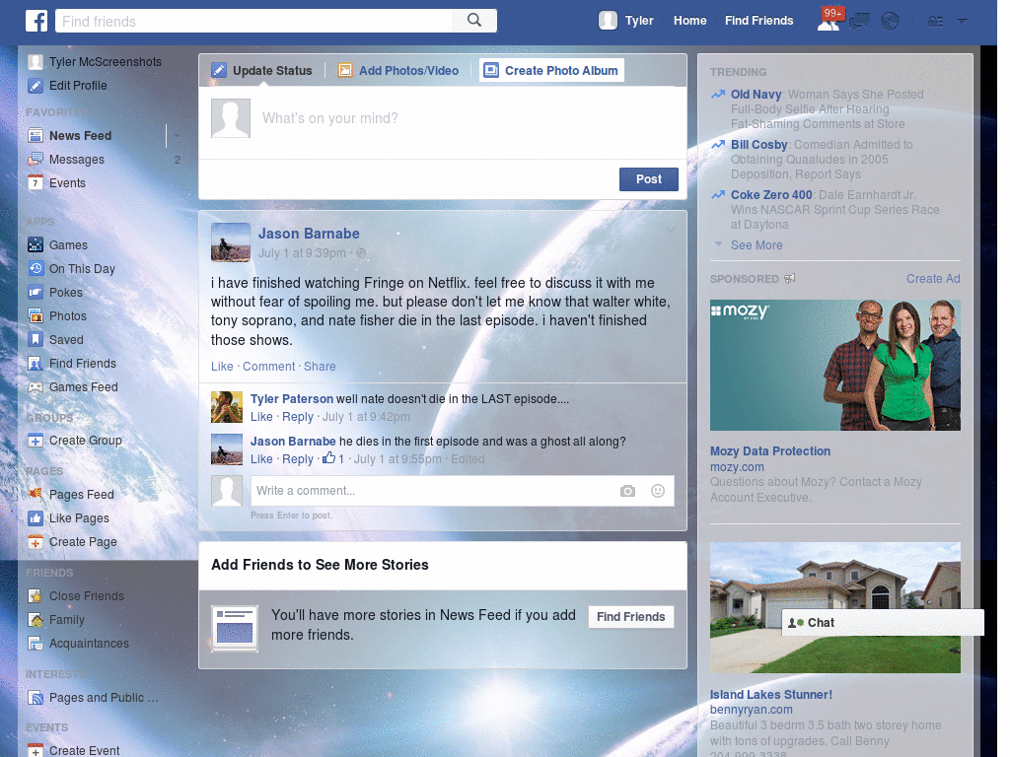Image resolution: width=1010 pixels, height=757 pixels.
Task: Click the Games Feed controller icon
Action: [36, 386]
